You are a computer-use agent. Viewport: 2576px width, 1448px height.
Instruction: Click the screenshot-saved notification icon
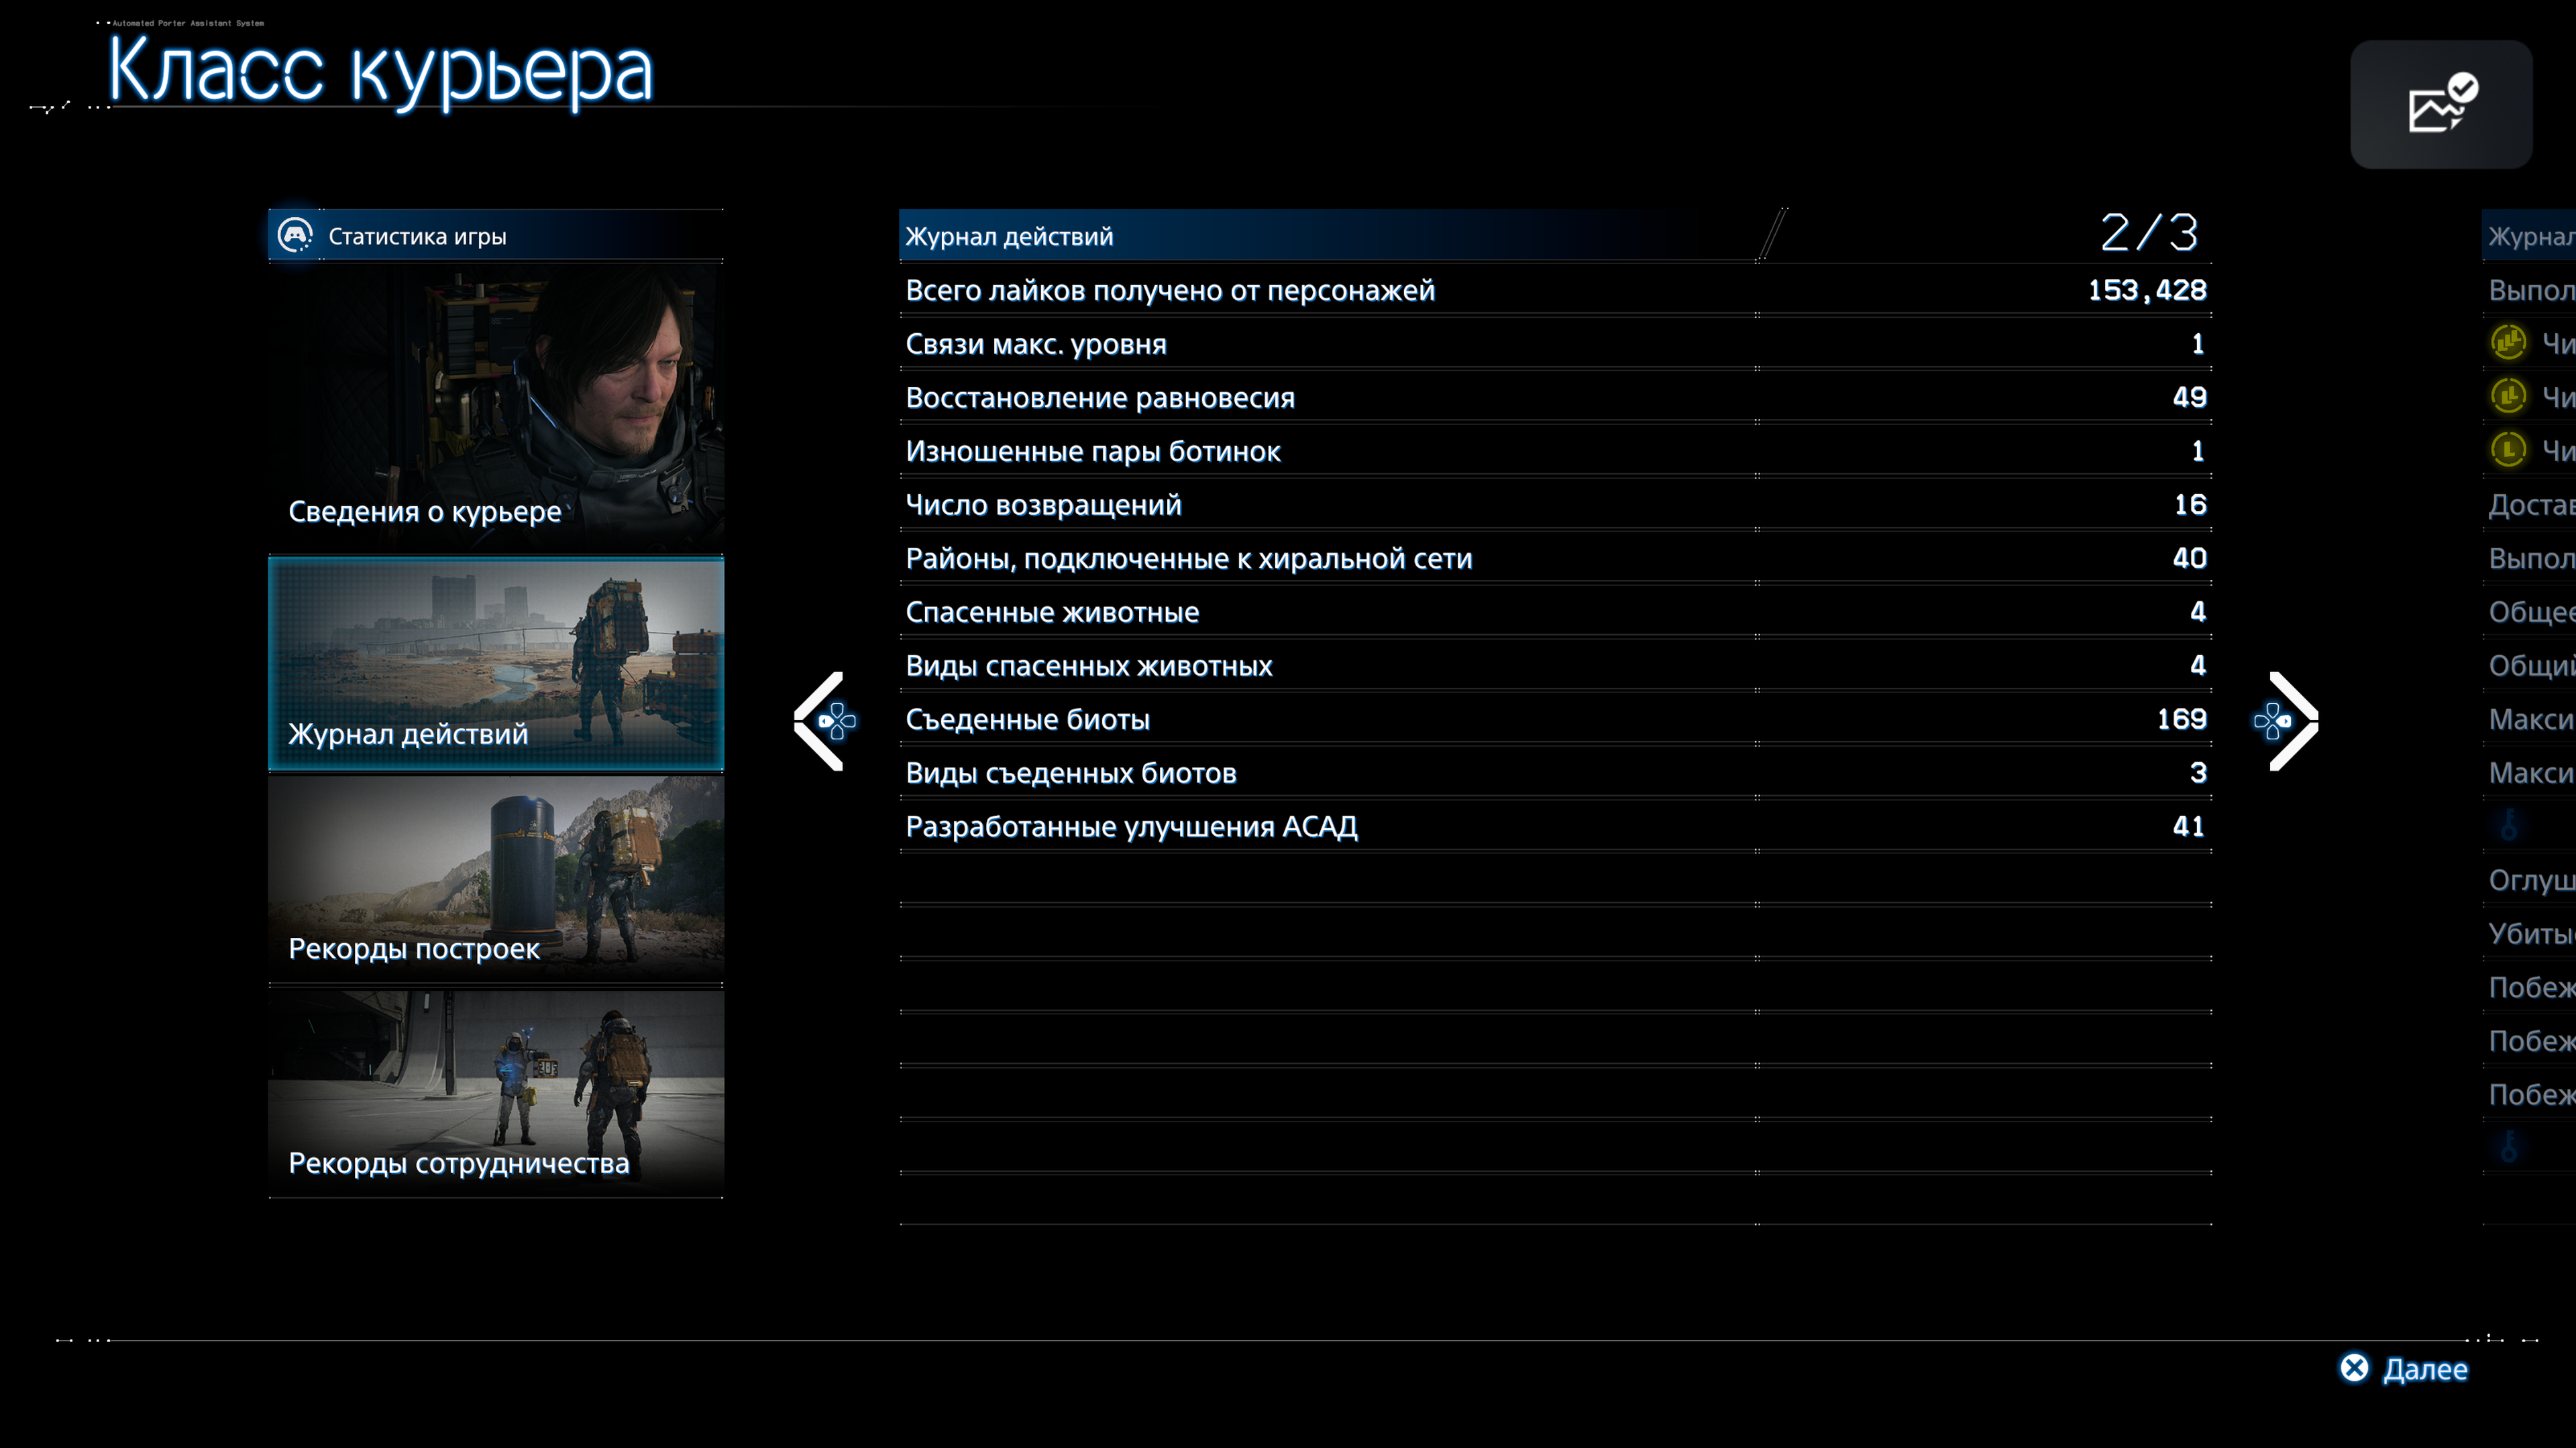coord(2441,105)
